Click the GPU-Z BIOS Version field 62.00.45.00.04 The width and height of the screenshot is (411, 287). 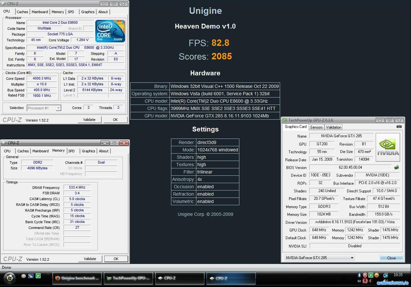coord(350,167)
